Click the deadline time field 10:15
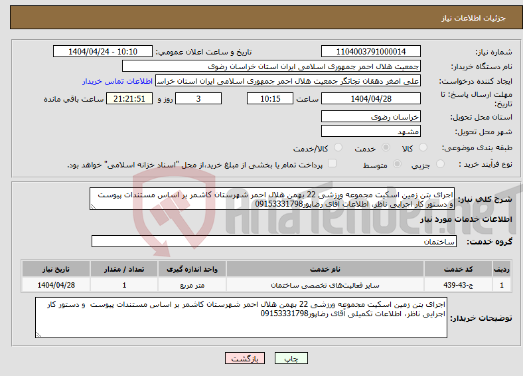The height and width of the screenshot is (376, 523). pos(270,98)
